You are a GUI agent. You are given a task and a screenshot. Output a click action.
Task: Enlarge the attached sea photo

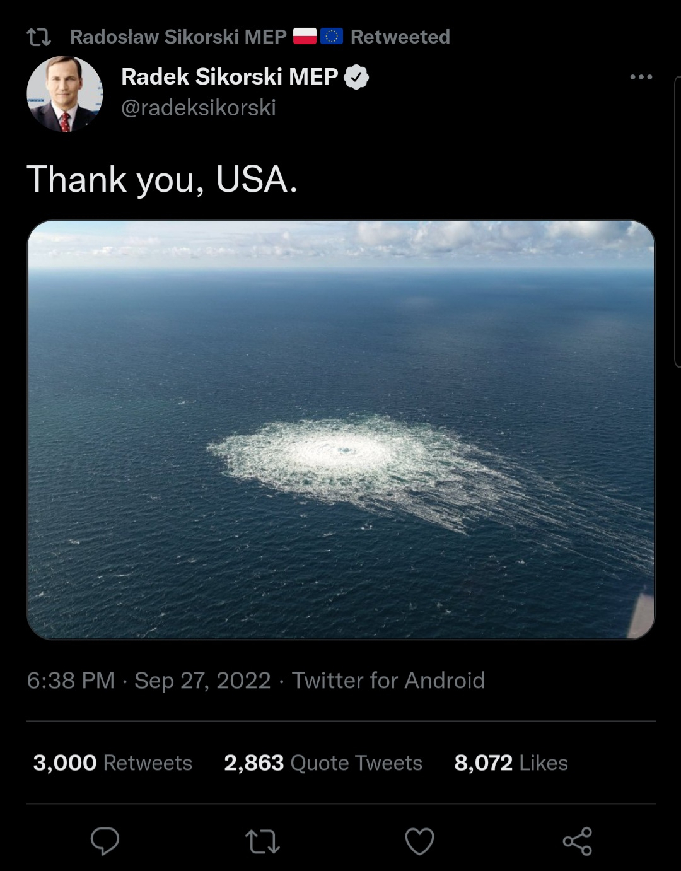click(340, 430)
